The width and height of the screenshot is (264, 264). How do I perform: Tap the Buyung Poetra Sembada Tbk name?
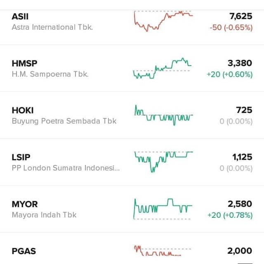tap(64, 121)
